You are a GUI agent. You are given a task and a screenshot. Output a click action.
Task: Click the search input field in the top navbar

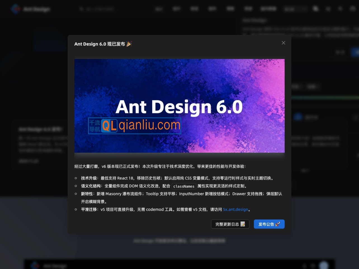[103, 9]
